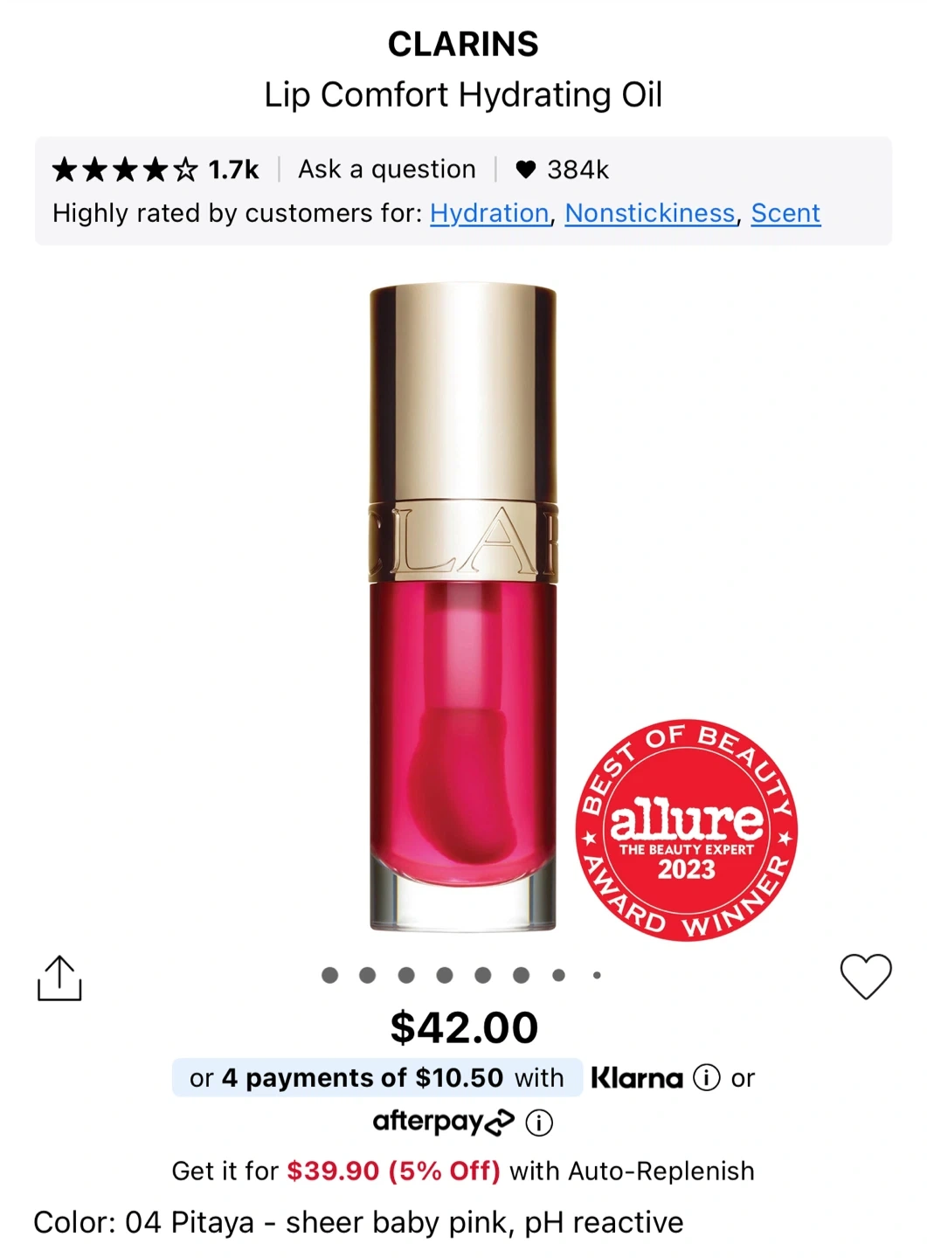Tap the star rating 1.7k reviews
Image resolution: width=927 pixels, height=1258 pixels.
point(156,169)
